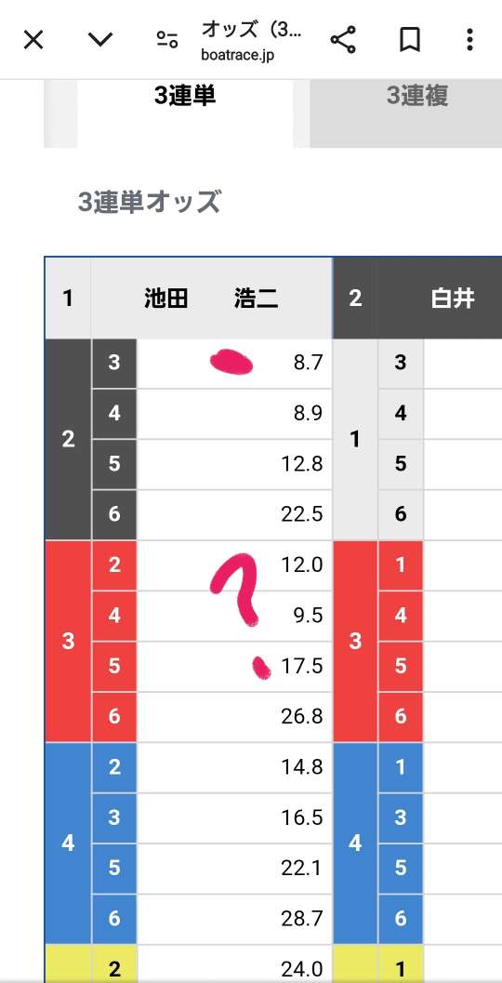Click red second-place 3 cell under 池田
Screen dimensions: 502x983
[68, 642]
